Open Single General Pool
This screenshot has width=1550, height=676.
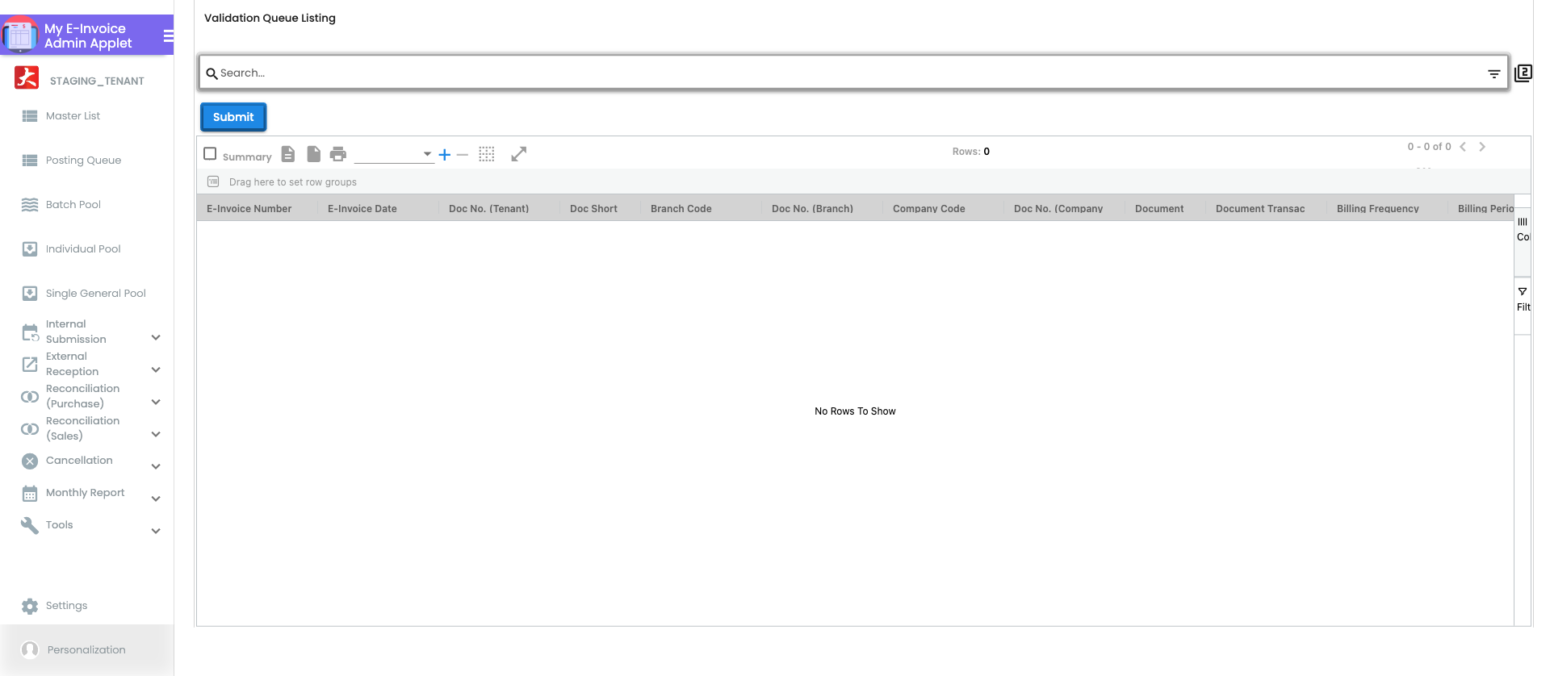[x=95, y=294]
